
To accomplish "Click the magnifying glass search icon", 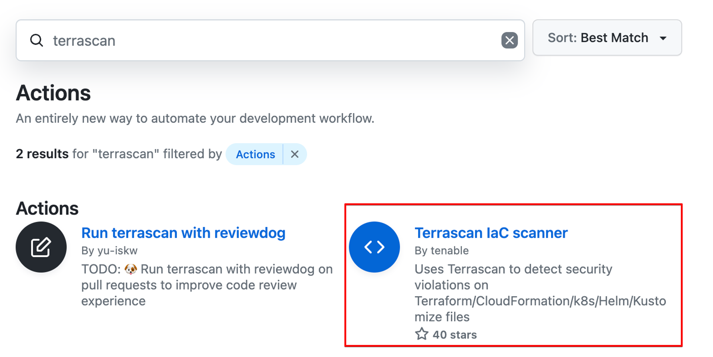I will 36,40.
